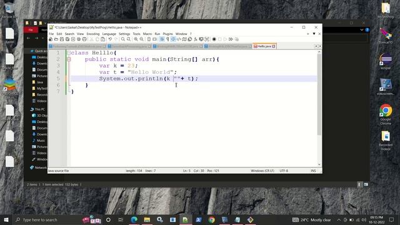Open the eclipse desktop shortcut
This screenshot has width=400, height=225.
tap(386, 61)
